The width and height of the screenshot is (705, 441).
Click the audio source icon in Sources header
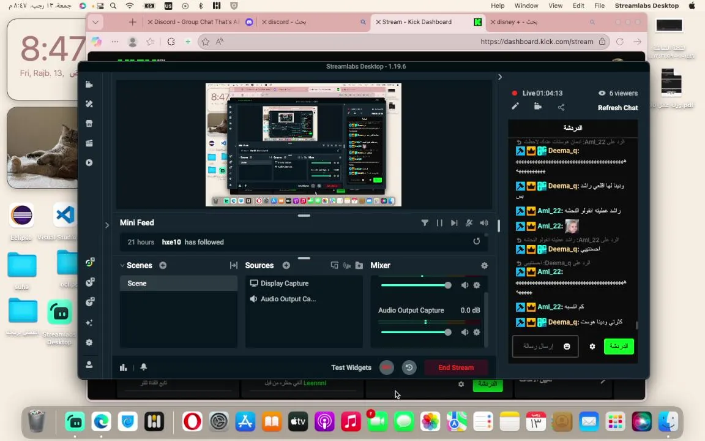pos(346,265)
